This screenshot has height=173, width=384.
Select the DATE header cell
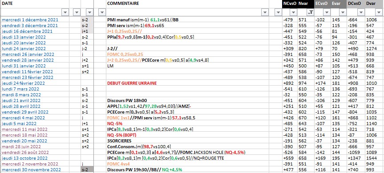35,4
